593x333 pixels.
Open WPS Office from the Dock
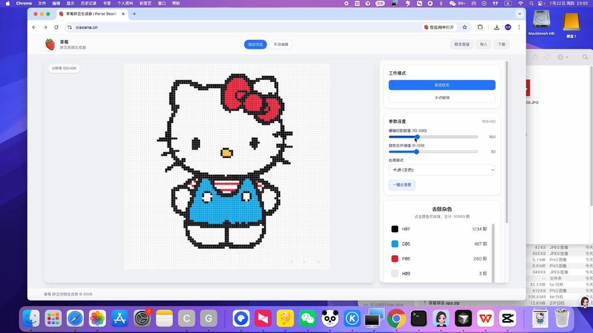486,318
